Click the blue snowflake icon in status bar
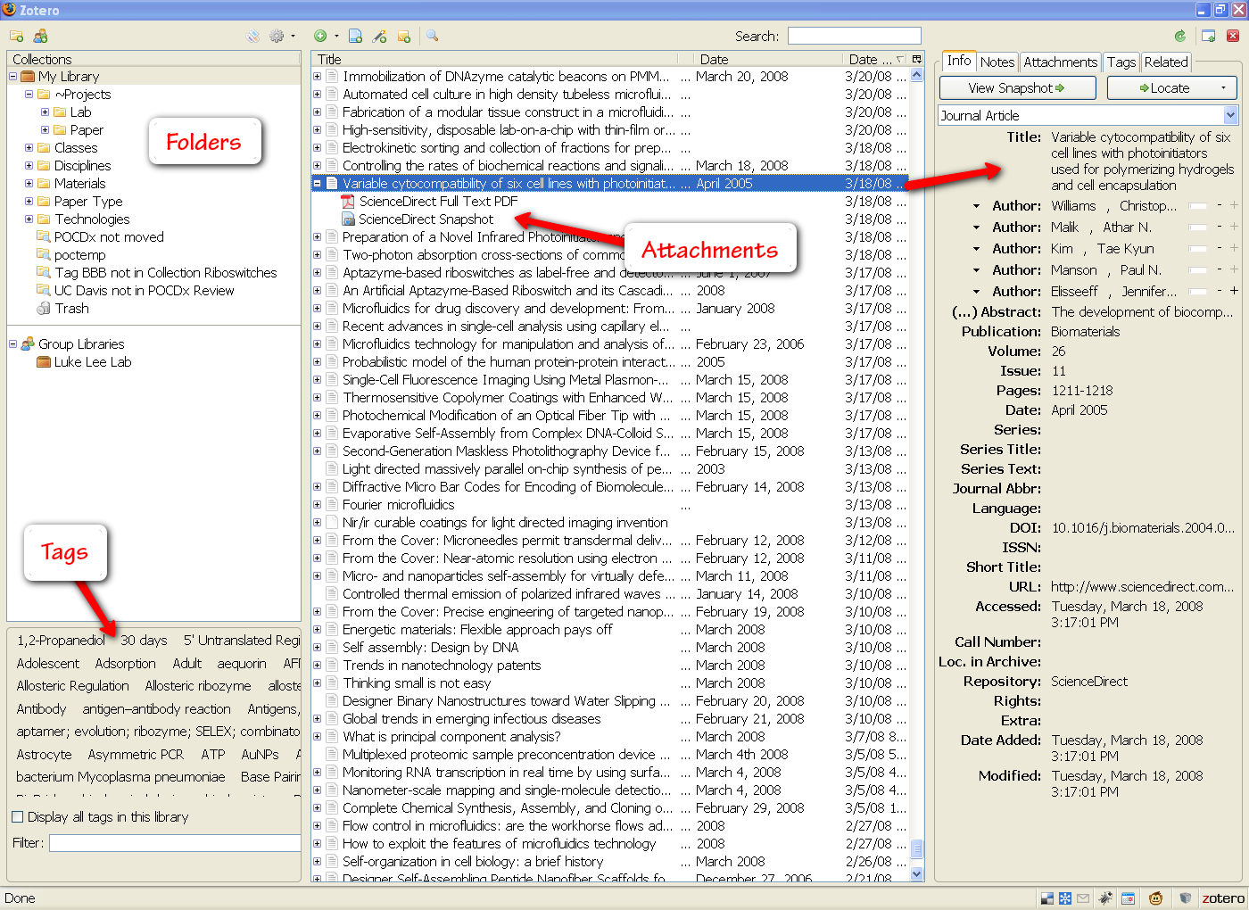Viewport: 1249px width, 910px height. click(1065, 898)
